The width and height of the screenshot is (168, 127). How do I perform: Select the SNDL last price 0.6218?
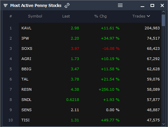[72, 100]
